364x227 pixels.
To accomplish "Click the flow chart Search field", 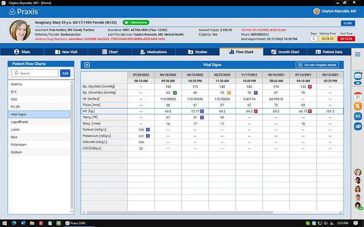I will pyautogui.click(x=35, y=73).
